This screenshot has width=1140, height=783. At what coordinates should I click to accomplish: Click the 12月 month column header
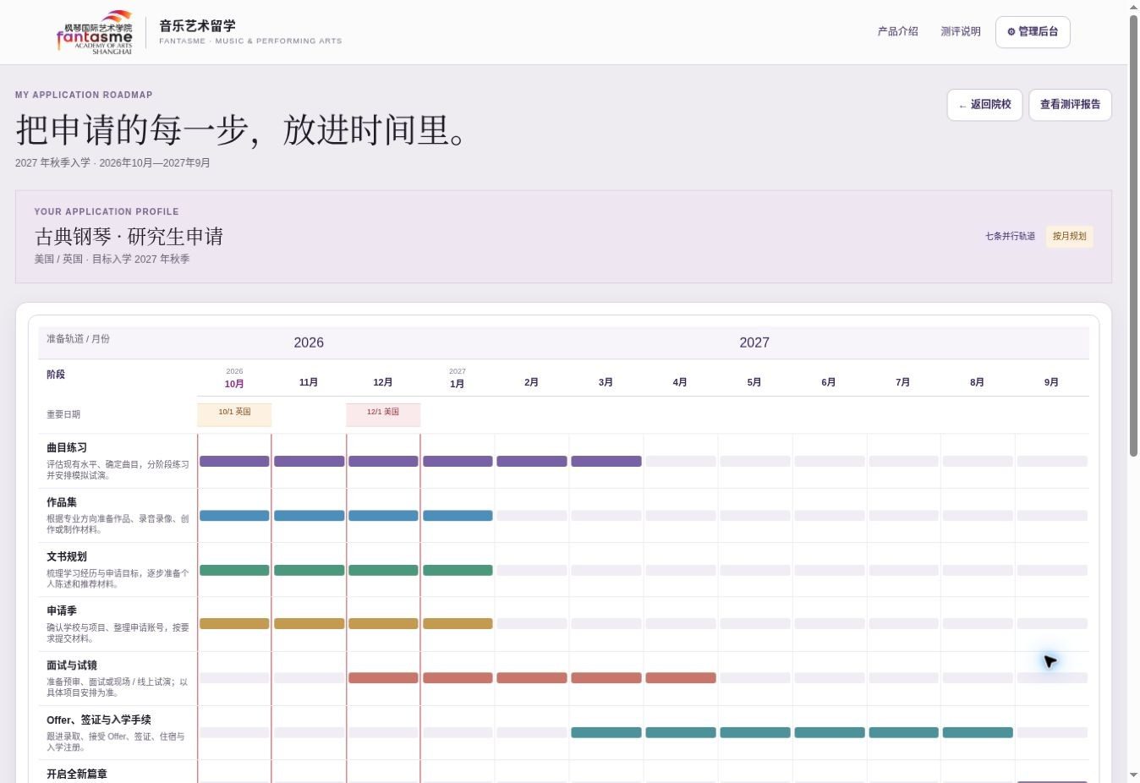383,382
